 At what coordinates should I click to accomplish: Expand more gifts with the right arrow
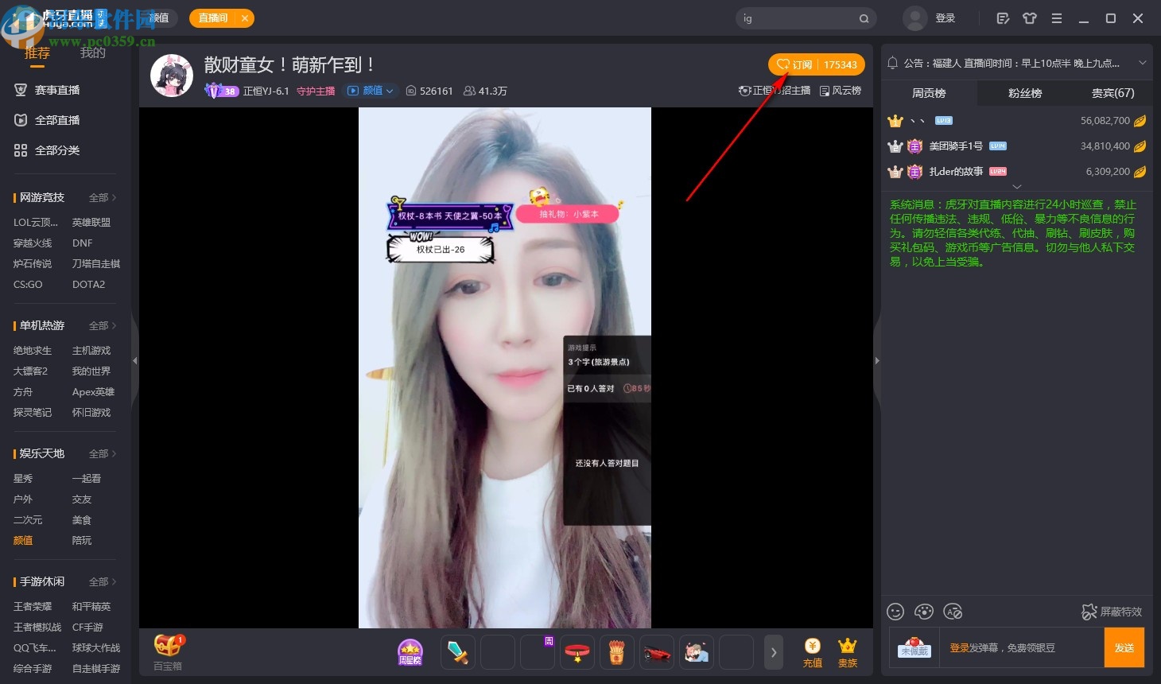click(x=773, y=651)
